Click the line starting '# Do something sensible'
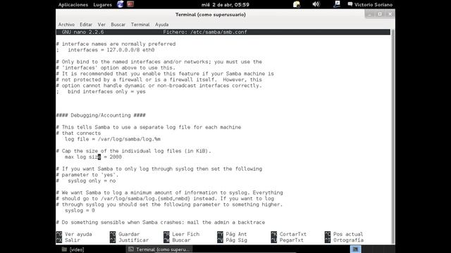Image resolution: width=451 pixels, height=253 pixels. 161,222
